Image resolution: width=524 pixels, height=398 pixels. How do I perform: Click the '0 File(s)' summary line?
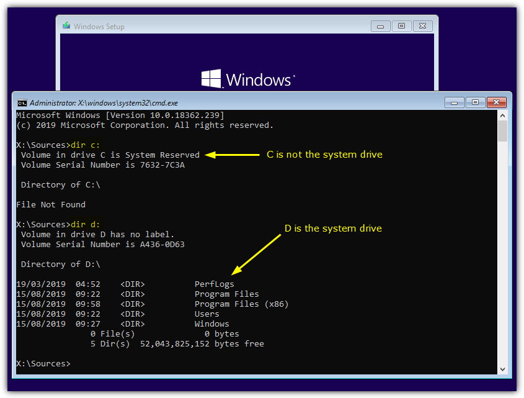(x=165, y=333)
